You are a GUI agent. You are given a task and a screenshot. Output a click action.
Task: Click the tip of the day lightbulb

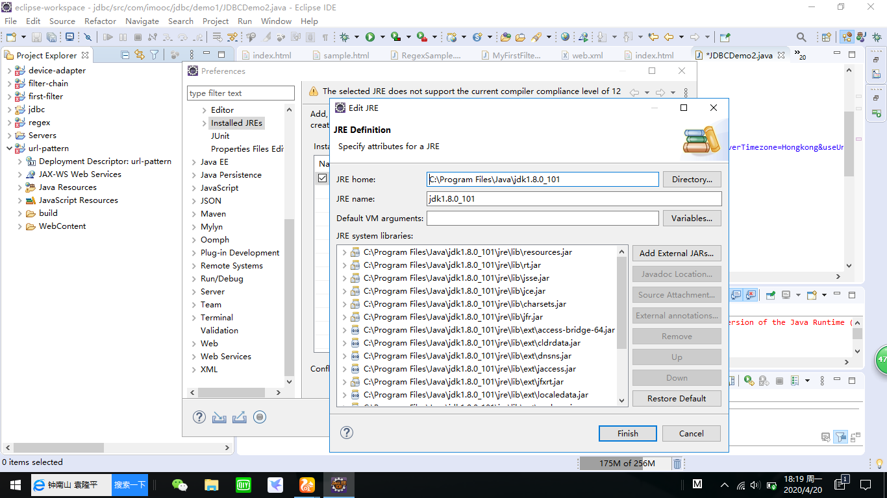(x=879, y=464)
